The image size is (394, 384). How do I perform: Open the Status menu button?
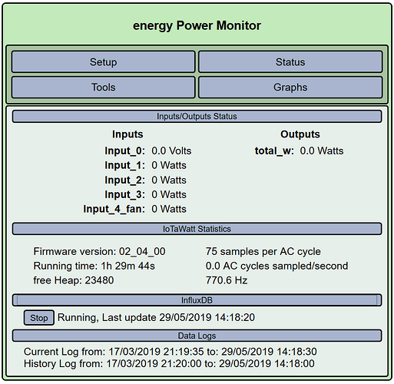pyautogui.click(x=290, y=61)
